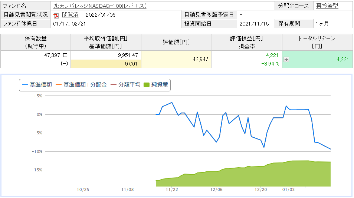Click the 保有数量 column header
The height and width of the screenshot is (198, 354).
pos(36,42)
